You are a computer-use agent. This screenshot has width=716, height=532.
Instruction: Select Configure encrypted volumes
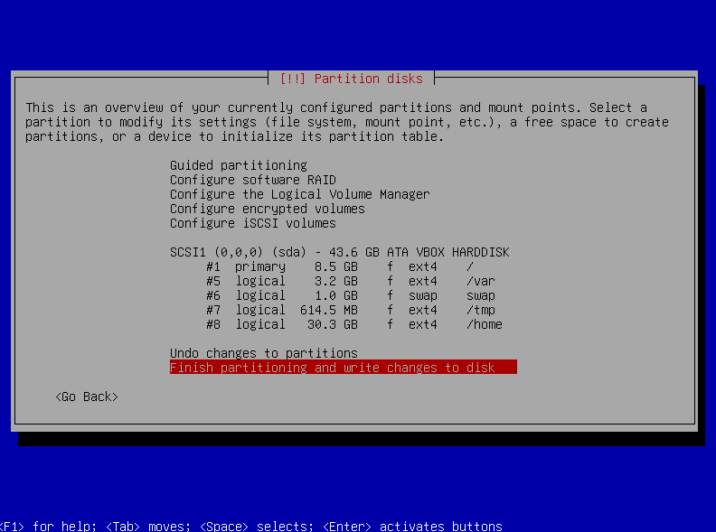267,209
